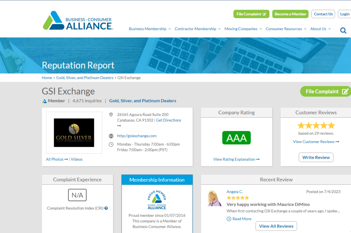
Task: Click the location pin icon beside address
Action: coord(111,115)
